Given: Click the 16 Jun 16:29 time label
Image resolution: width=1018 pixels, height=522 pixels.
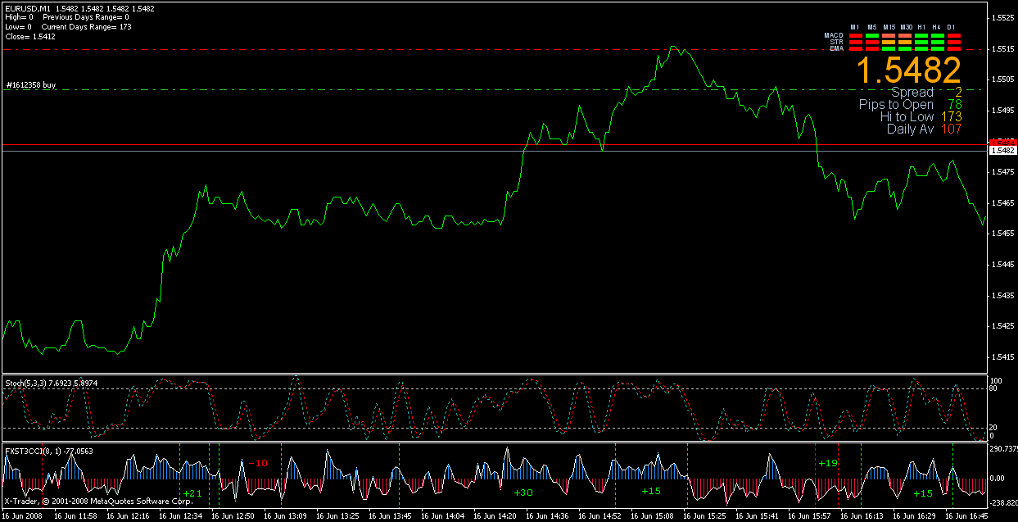Looking at the screenshot, I should 914,516.
